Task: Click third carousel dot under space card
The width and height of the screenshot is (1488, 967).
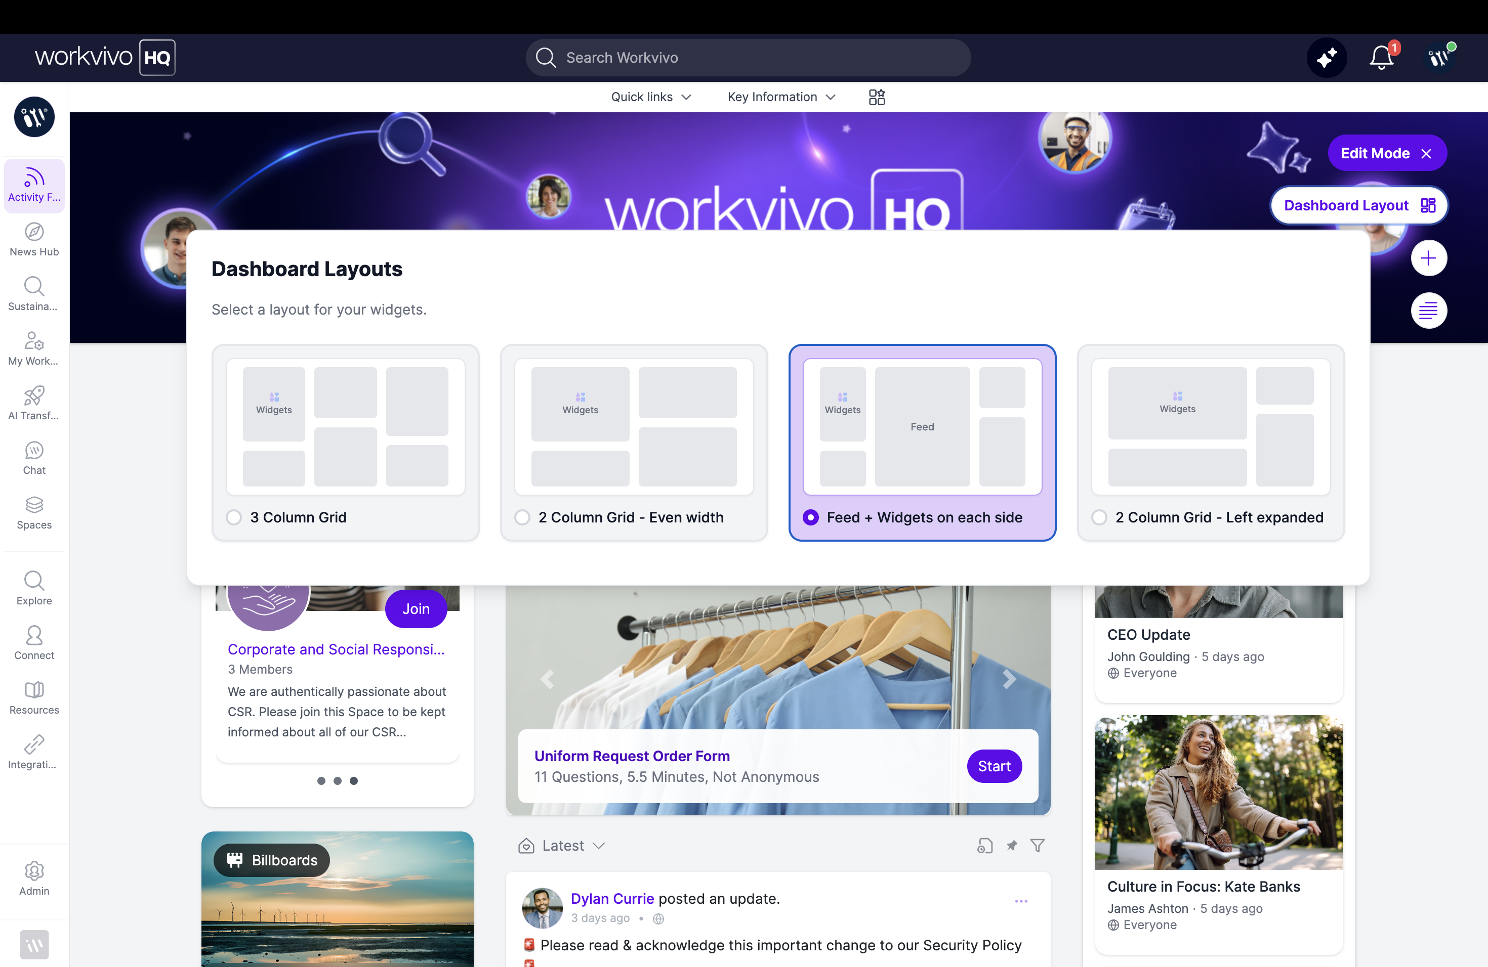Action: [x=354, y=781]
